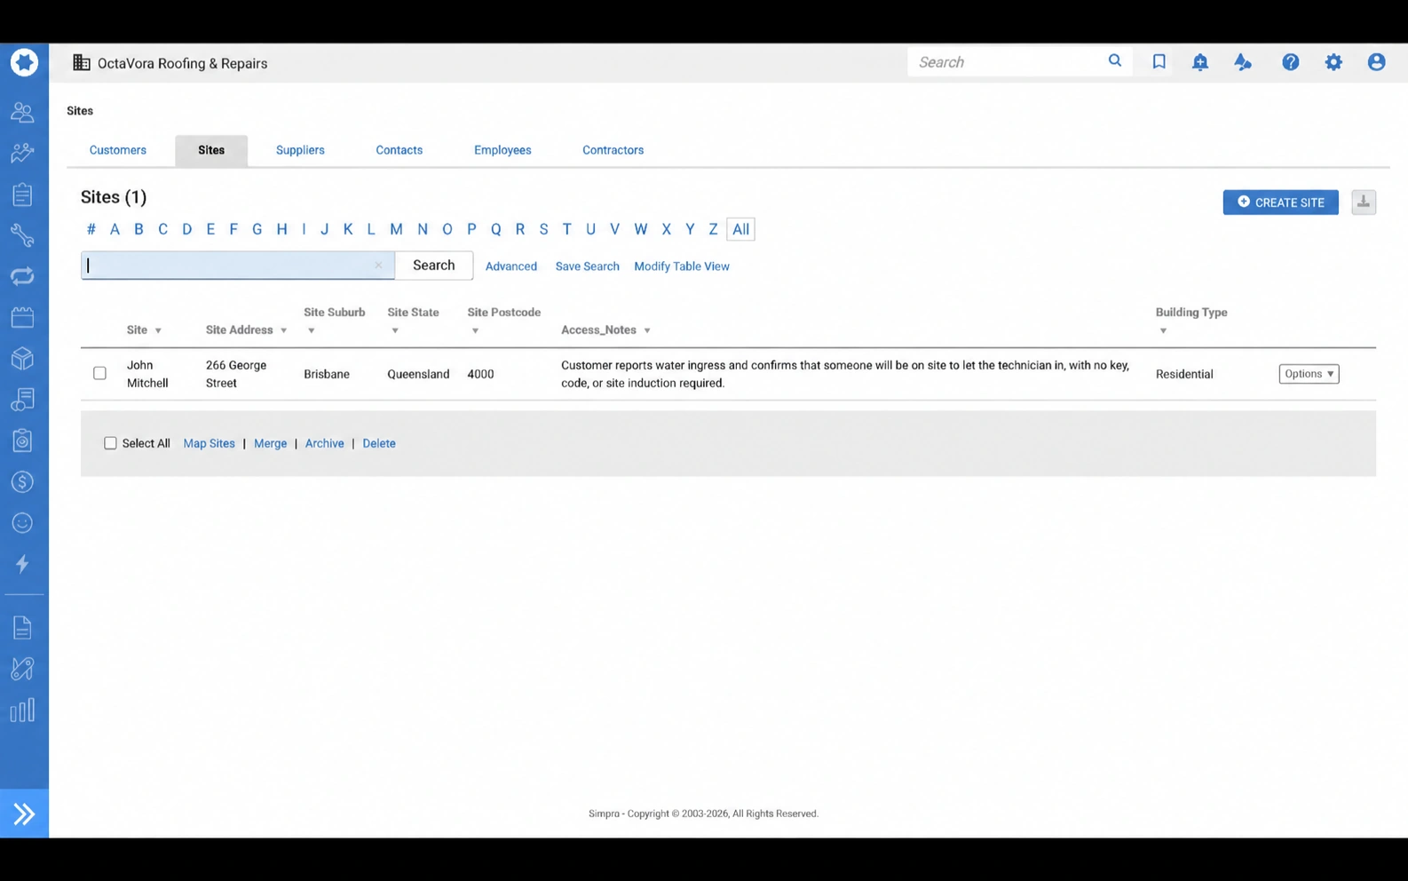Open the user profile icon
Screen dimensions: 1408x881
tap(1376, 62)
